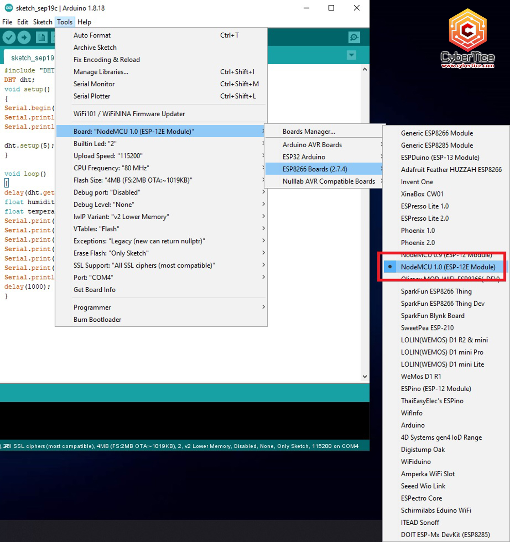Click Get Board Info
This screenshot has width=510, height=542.
tap(95, 290)
